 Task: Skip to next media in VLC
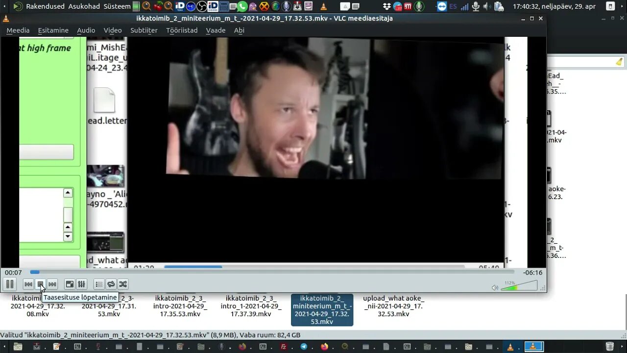tap(52, 284)
